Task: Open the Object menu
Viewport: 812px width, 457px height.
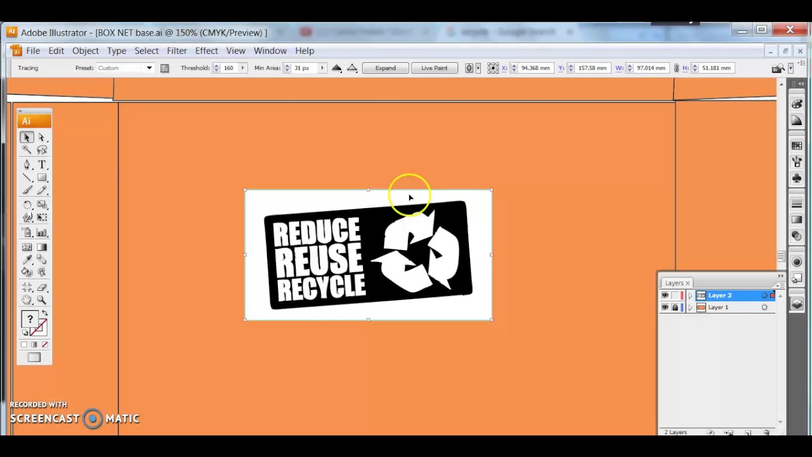Action: [x=86, y=51]
